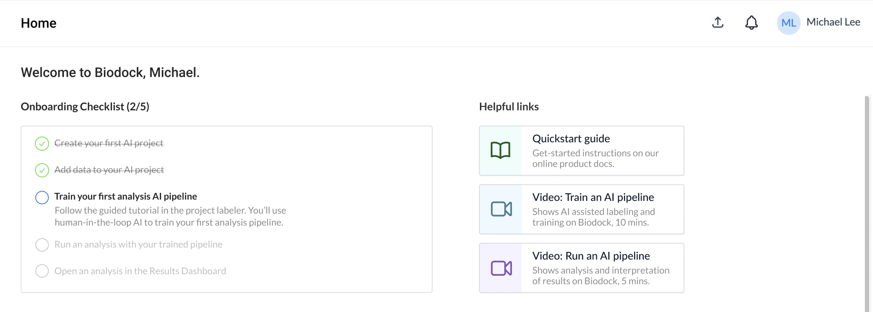
Task: Click the 'Follow the guided tutorial' description text
Action: click(170, 217)
